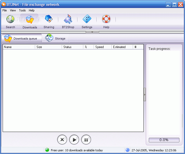Image resolution: width=185 pixels, height=154 pixels.
Task: Click the Task progress display area
Action: coord(164,93)
